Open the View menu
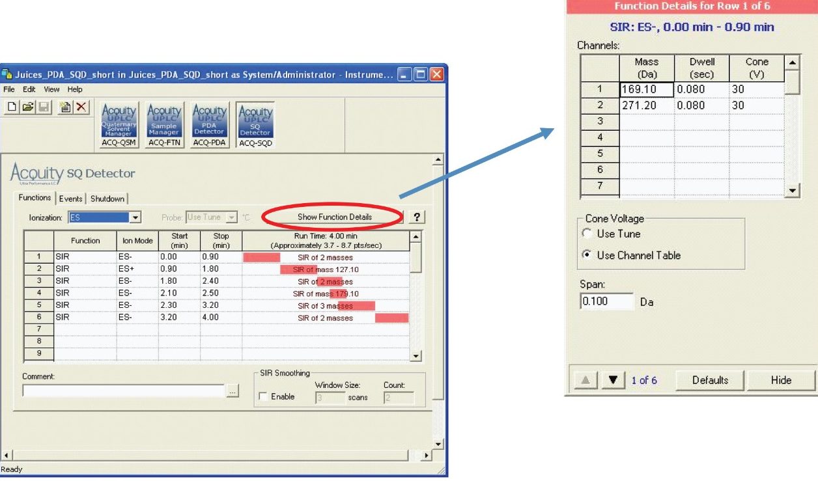The image size is (818, 481). click(51, 89)
